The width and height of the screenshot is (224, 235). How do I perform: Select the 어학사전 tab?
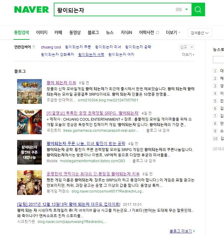(146, 32)
